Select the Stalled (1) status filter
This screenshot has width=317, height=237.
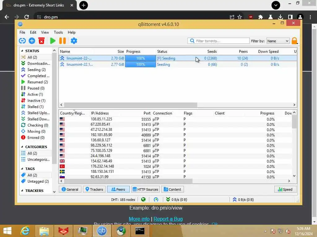pyautogui.click(x=36, y=106)
